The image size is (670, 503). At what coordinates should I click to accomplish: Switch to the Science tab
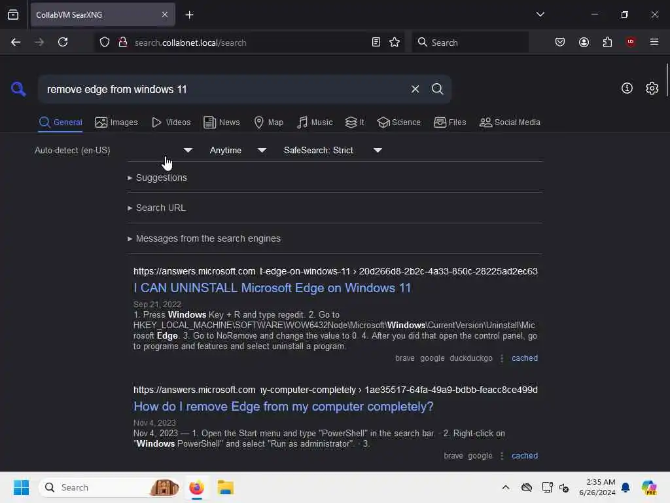398,122
